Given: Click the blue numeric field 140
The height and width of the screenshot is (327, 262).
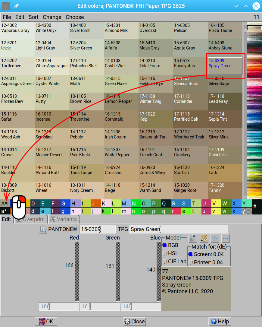Looking at the screenshot, I should coord(141,306).
